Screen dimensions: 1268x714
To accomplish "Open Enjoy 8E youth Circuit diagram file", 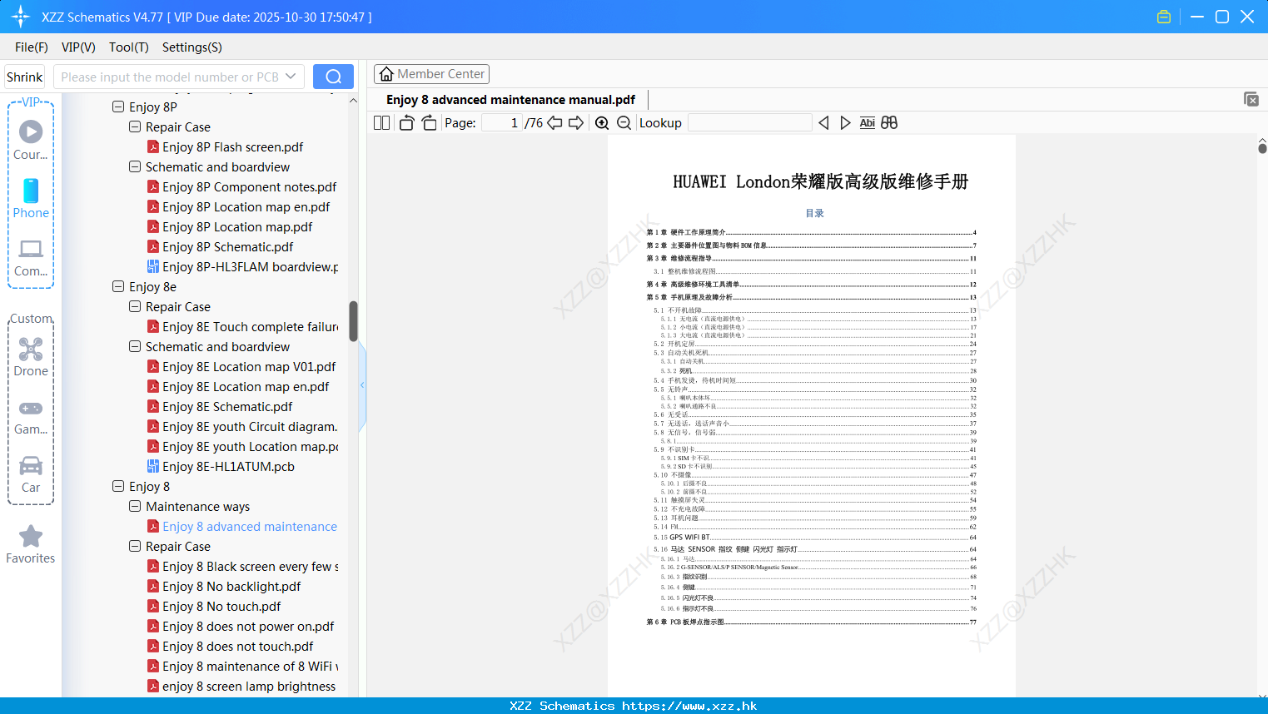I will coord(242,427).
